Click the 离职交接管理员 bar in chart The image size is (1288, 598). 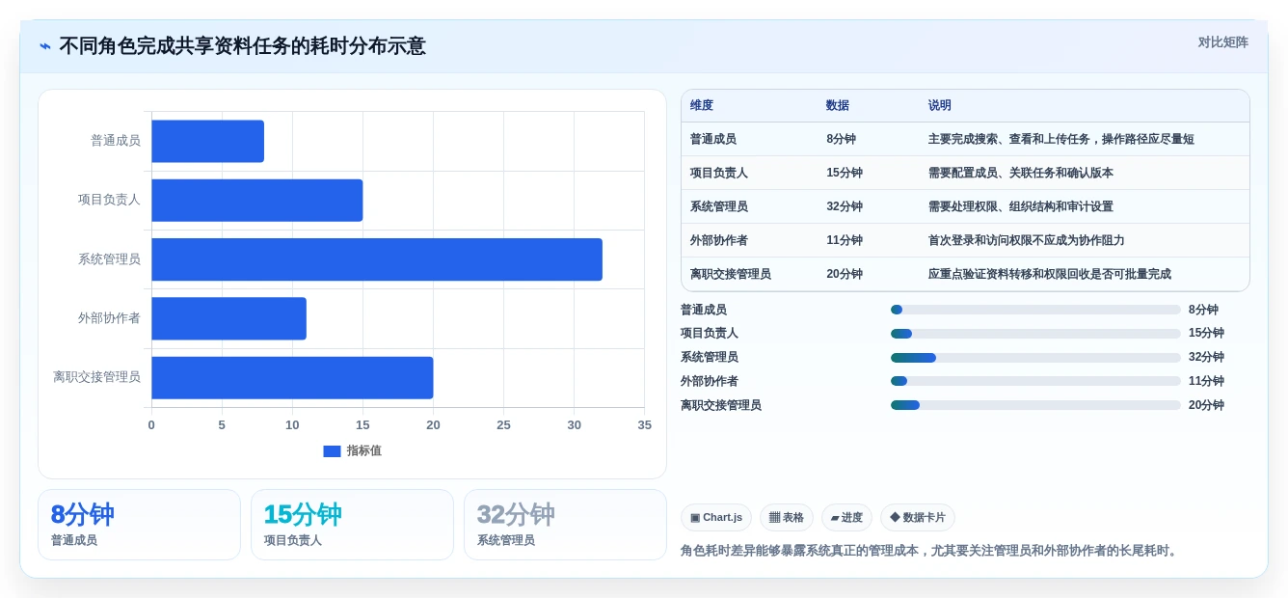click(x=292, y=378)
